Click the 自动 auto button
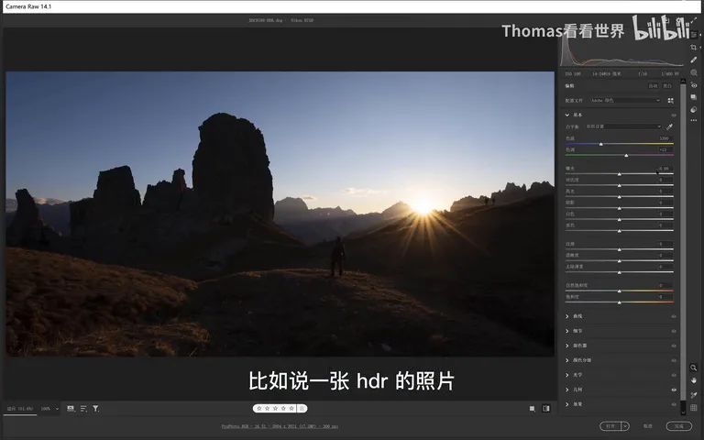704x440 pixels. click(653, 86)
